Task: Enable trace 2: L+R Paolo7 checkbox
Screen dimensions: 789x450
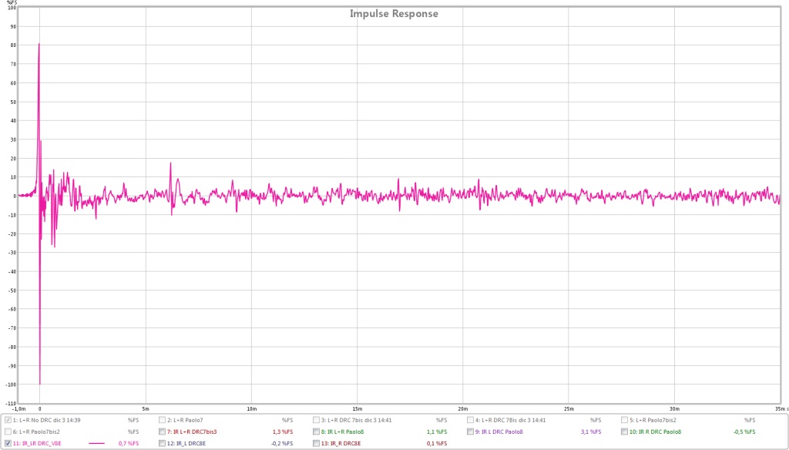Action: point(162,420)
